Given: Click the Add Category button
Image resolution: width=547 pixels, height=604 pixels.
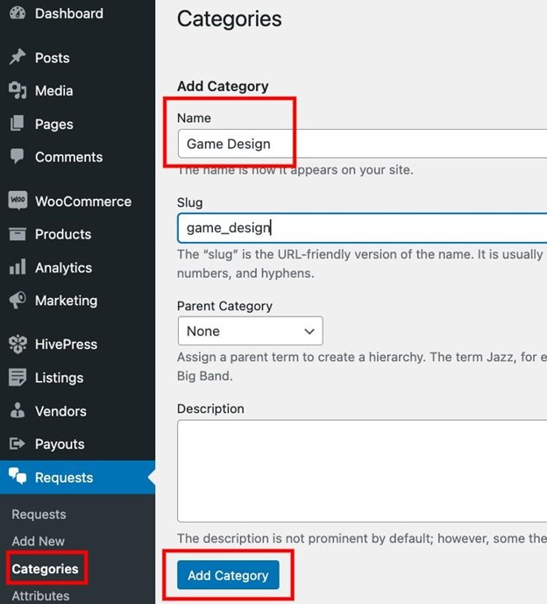Looking at the screenshot, I should click(x=228, y=575).
